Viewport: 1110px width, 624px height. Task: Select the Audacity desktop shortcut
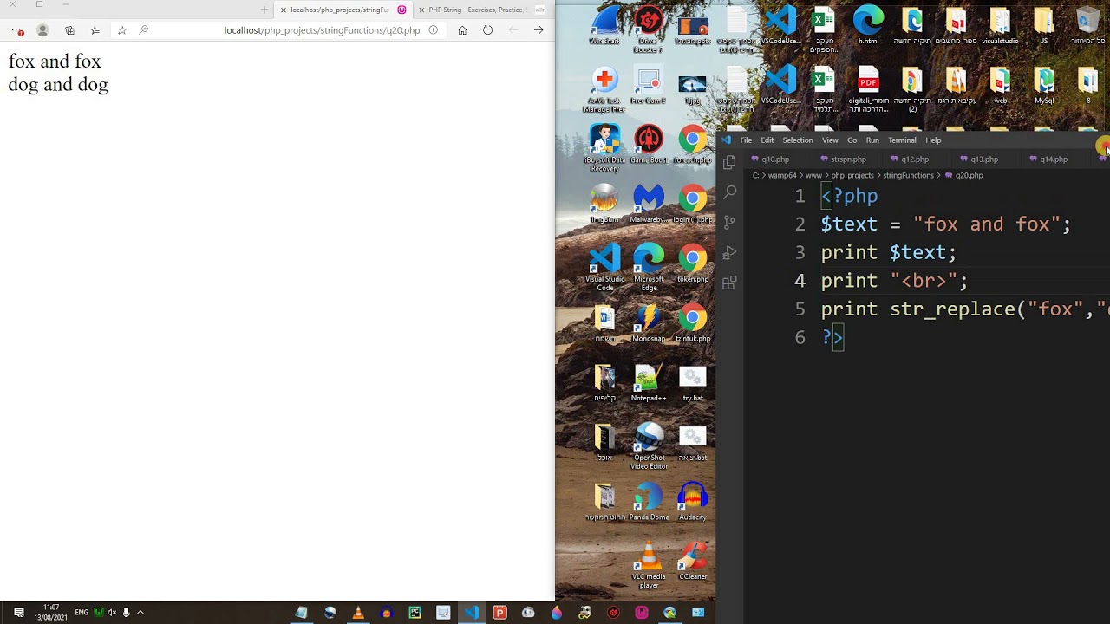pos(692,502)
